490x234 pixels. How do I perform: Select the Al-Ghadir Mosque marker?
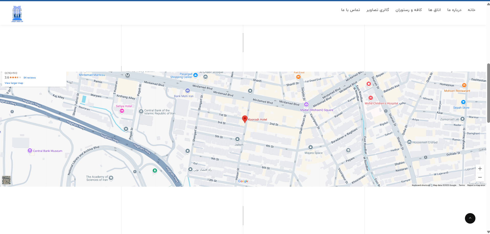pyautogui.click(x=205, y=77)
